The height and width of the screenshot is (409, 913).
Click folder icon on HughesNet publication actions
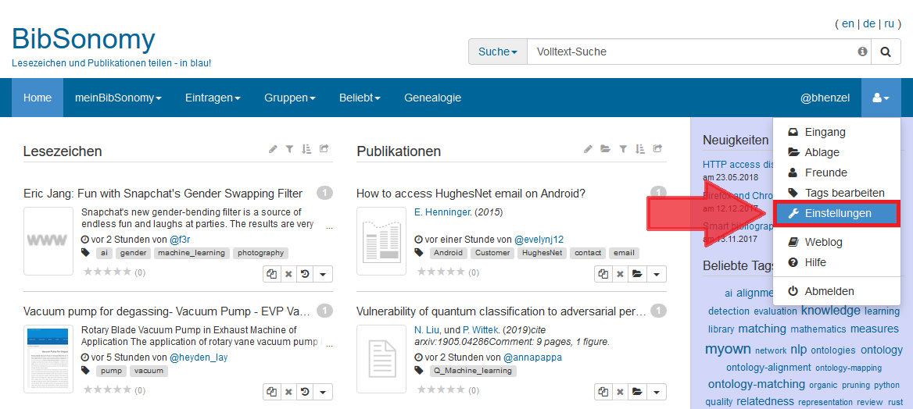tap(637, 274)
